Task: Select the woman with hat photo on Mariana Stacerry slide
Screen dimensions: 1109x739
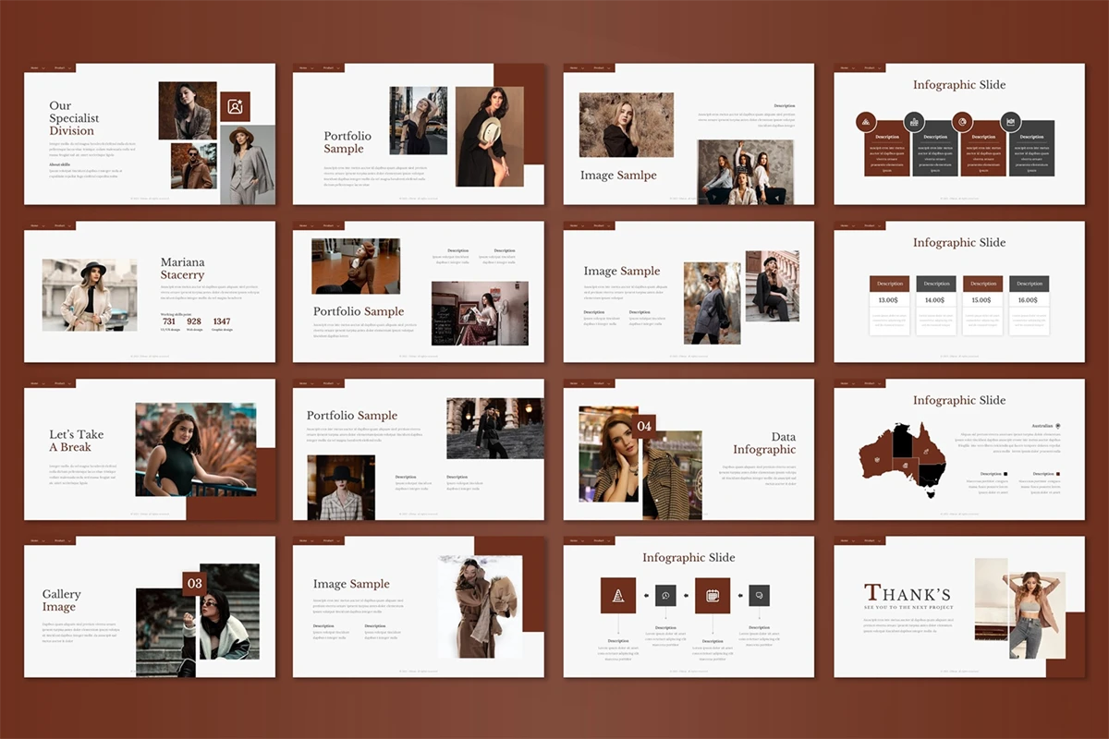Action: [x=90, y=295]
